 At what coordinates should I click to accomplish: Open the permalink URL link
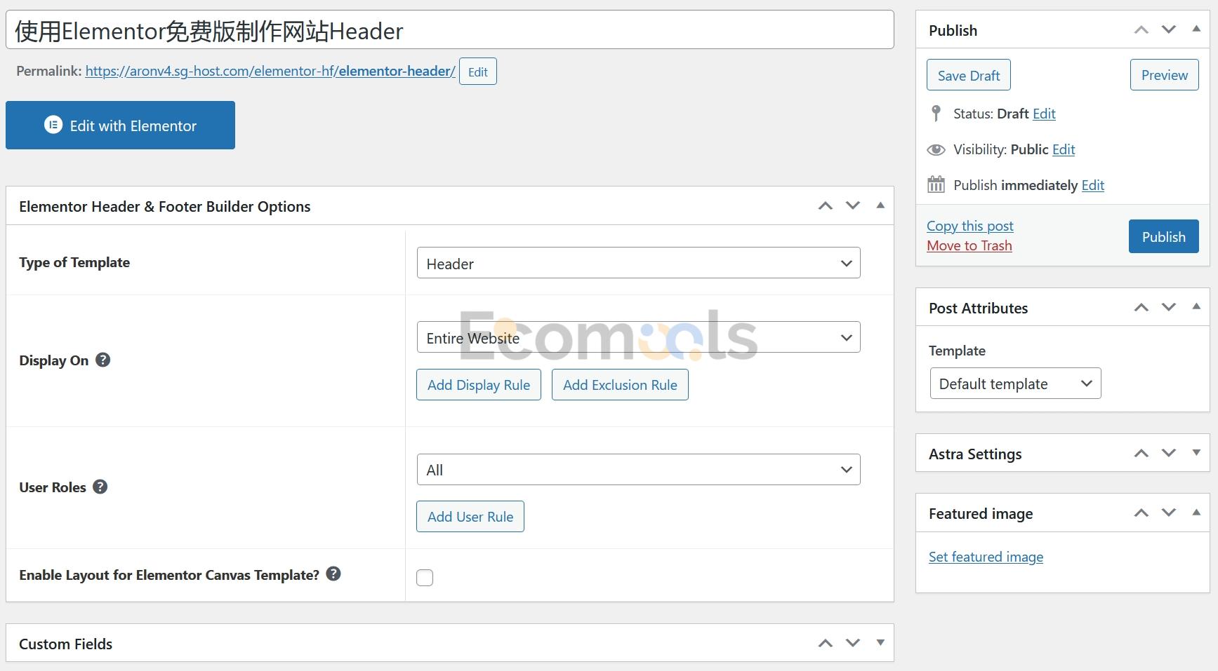tap(270, 71)
